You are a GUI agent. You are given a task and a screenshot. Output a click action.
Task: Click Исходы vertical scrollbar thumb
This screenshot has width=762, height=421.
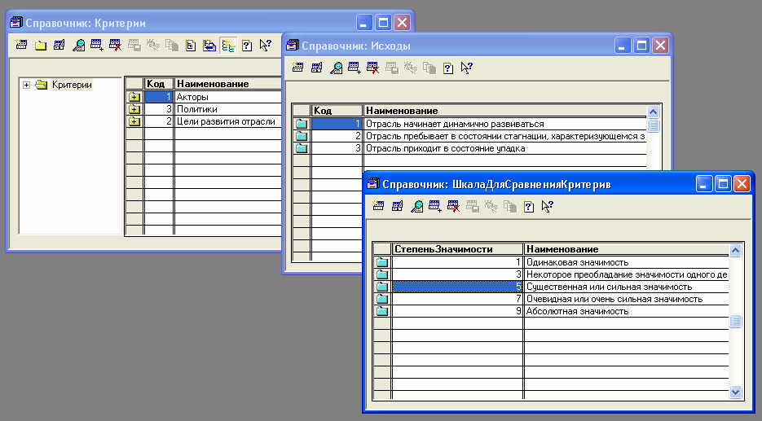(x=653, y=125)
